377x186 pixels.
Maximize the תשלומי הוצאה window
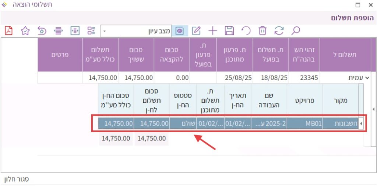(357, 5)
